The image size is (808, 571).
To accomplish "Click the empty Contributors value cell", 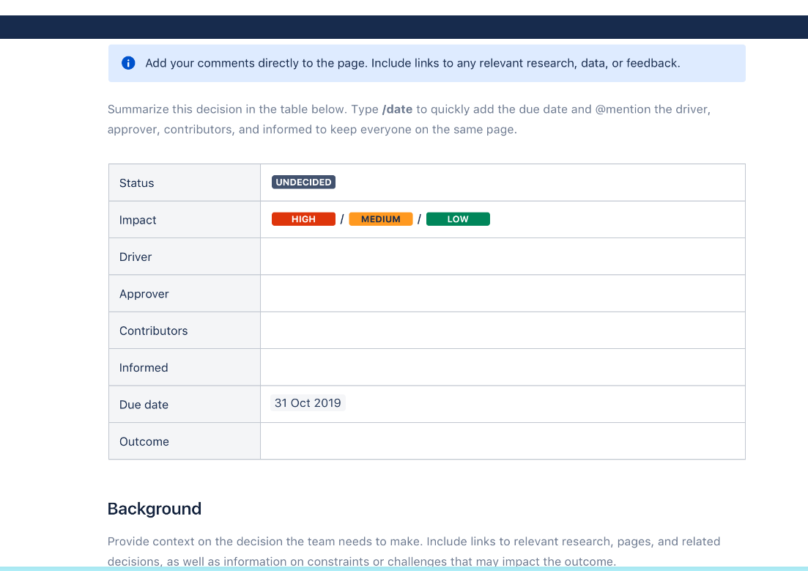I will pos(503,331).
